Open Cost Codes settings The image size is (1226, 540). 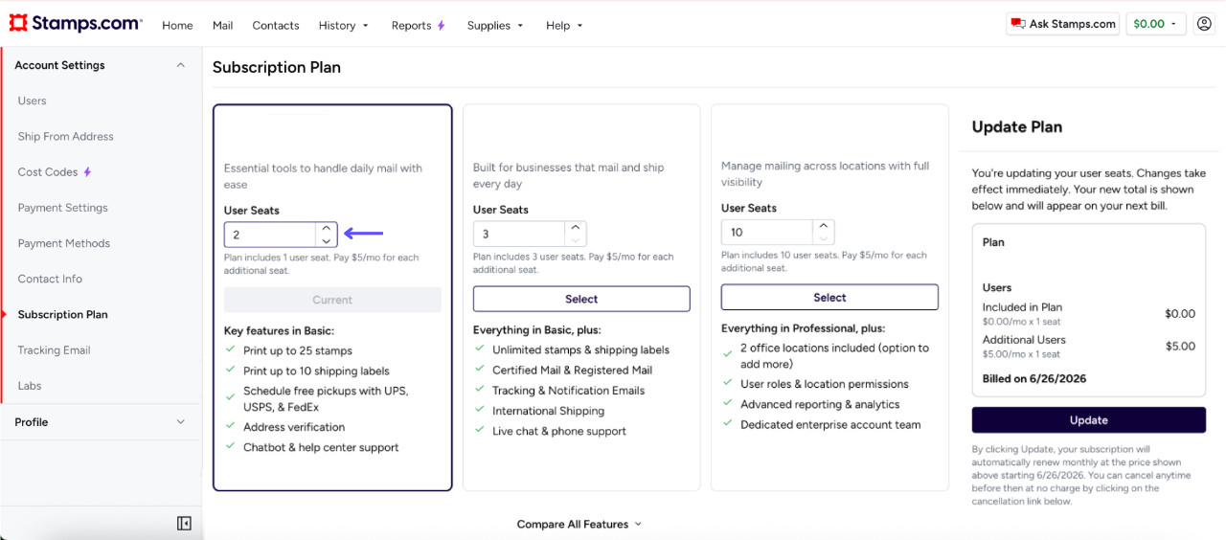click(48, 172)
